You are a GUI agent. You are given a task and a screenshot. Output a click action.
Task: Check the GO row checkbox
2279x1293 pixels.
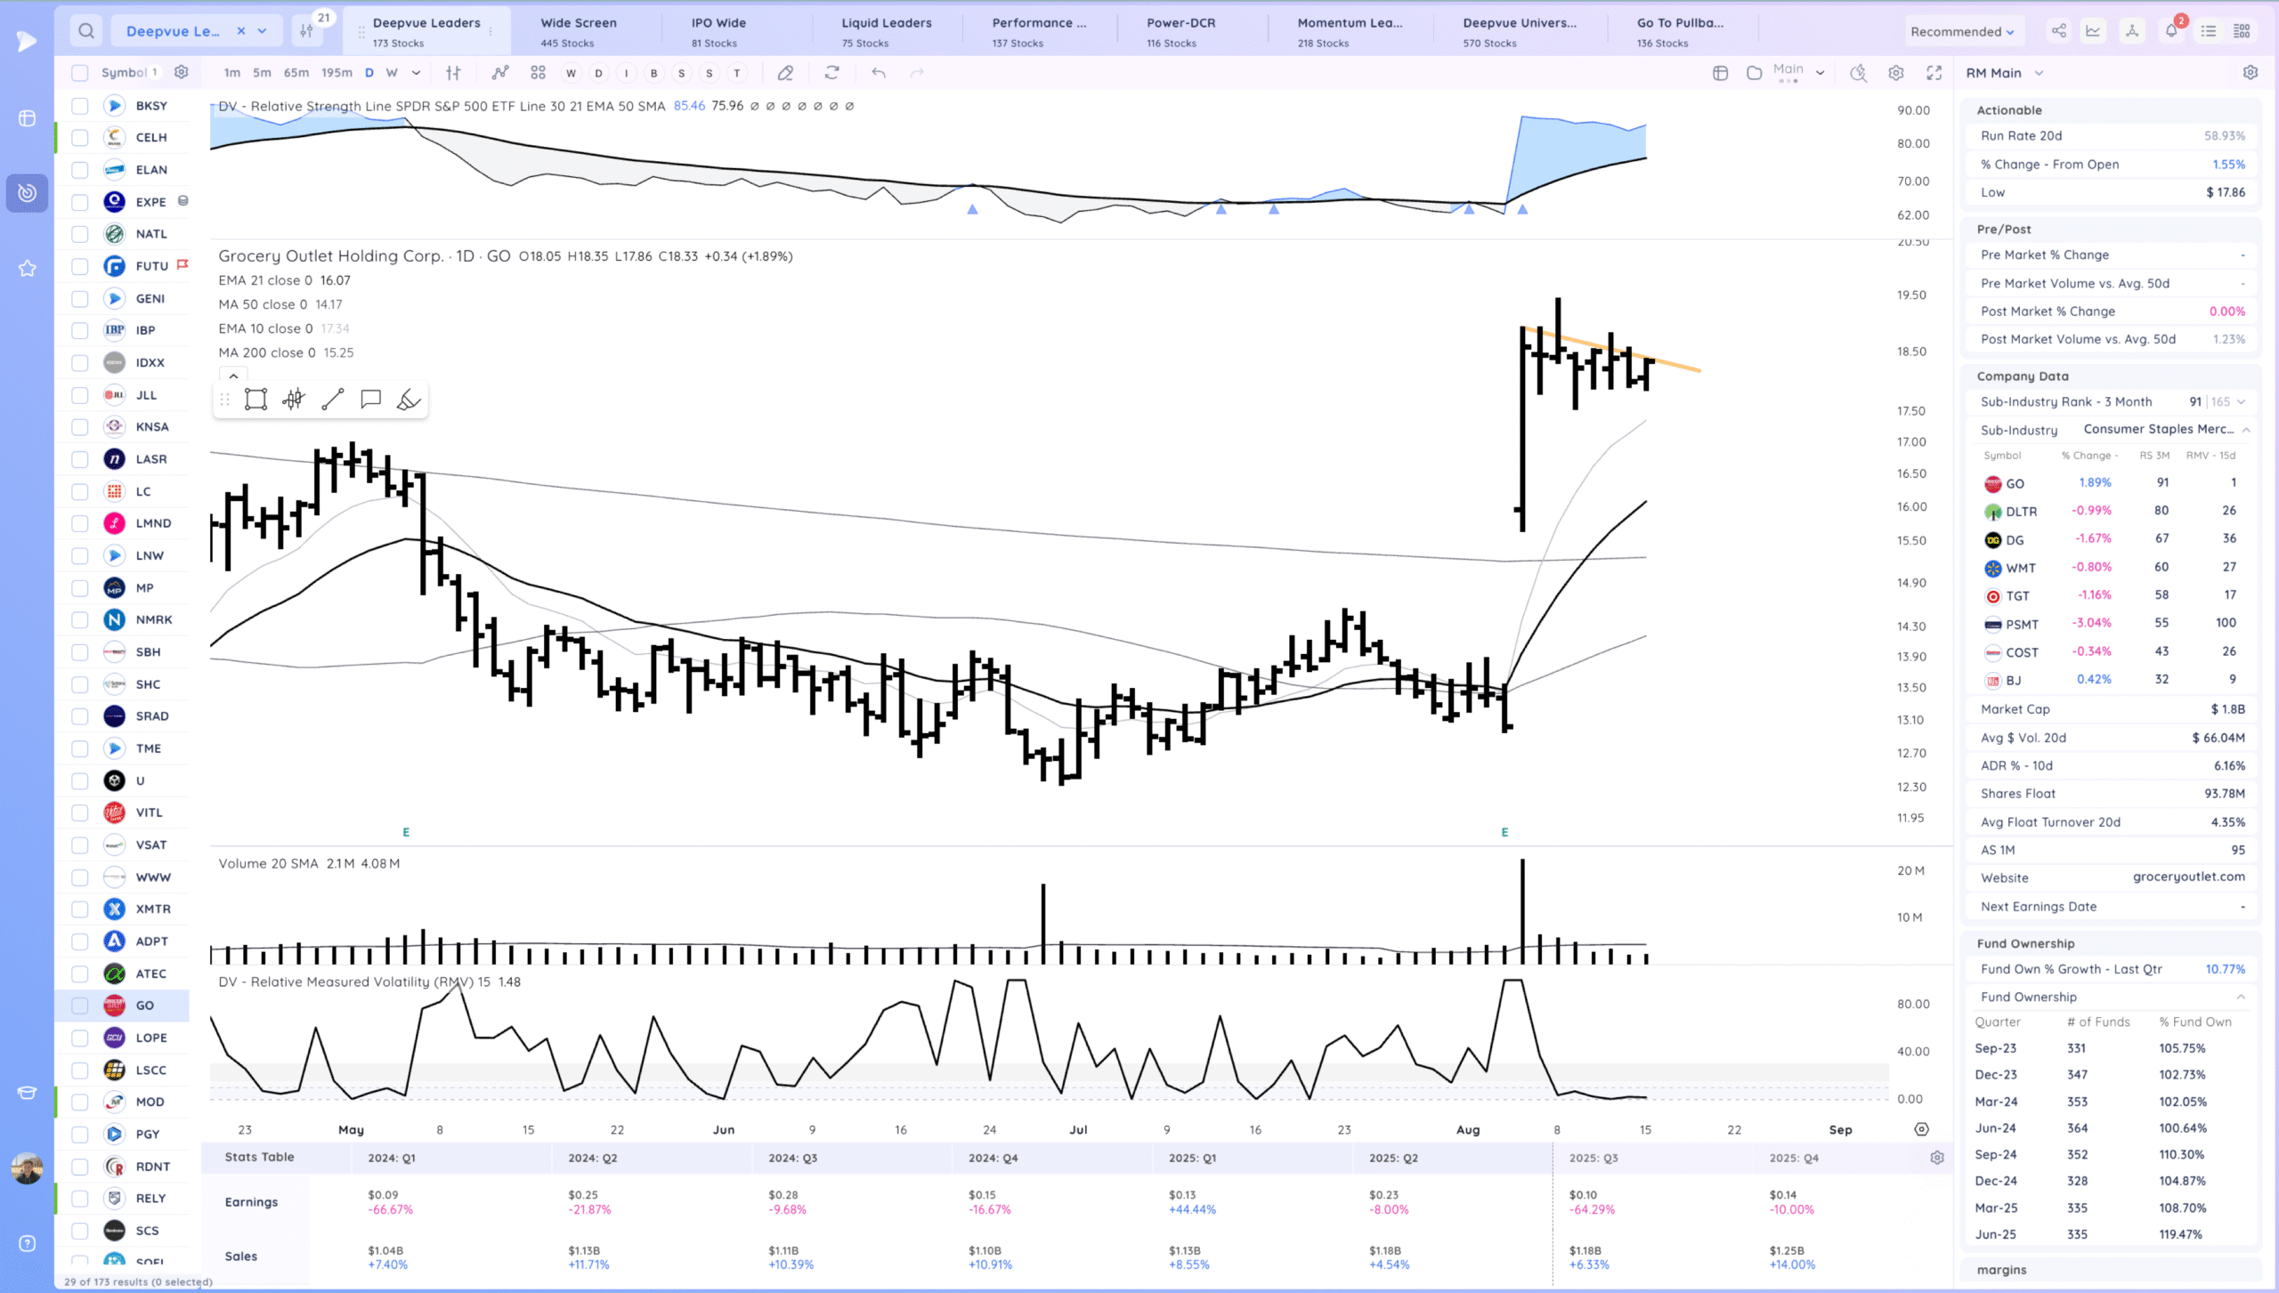click(80, 1006)
